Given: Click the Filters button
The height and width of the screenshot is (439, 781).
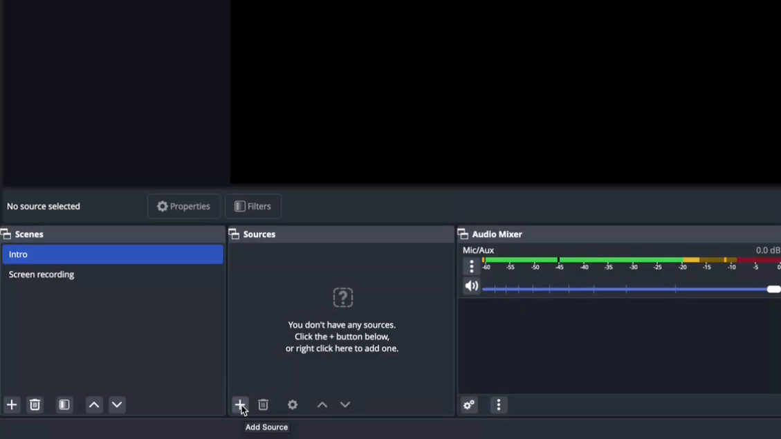Looking at the screenshot, I should pyautogui.click(x=252, y=206).
